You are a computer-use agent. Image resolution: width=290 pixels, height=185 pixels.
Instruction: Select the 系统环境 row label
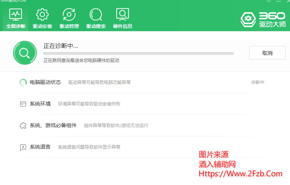click(x=40, y=104)
